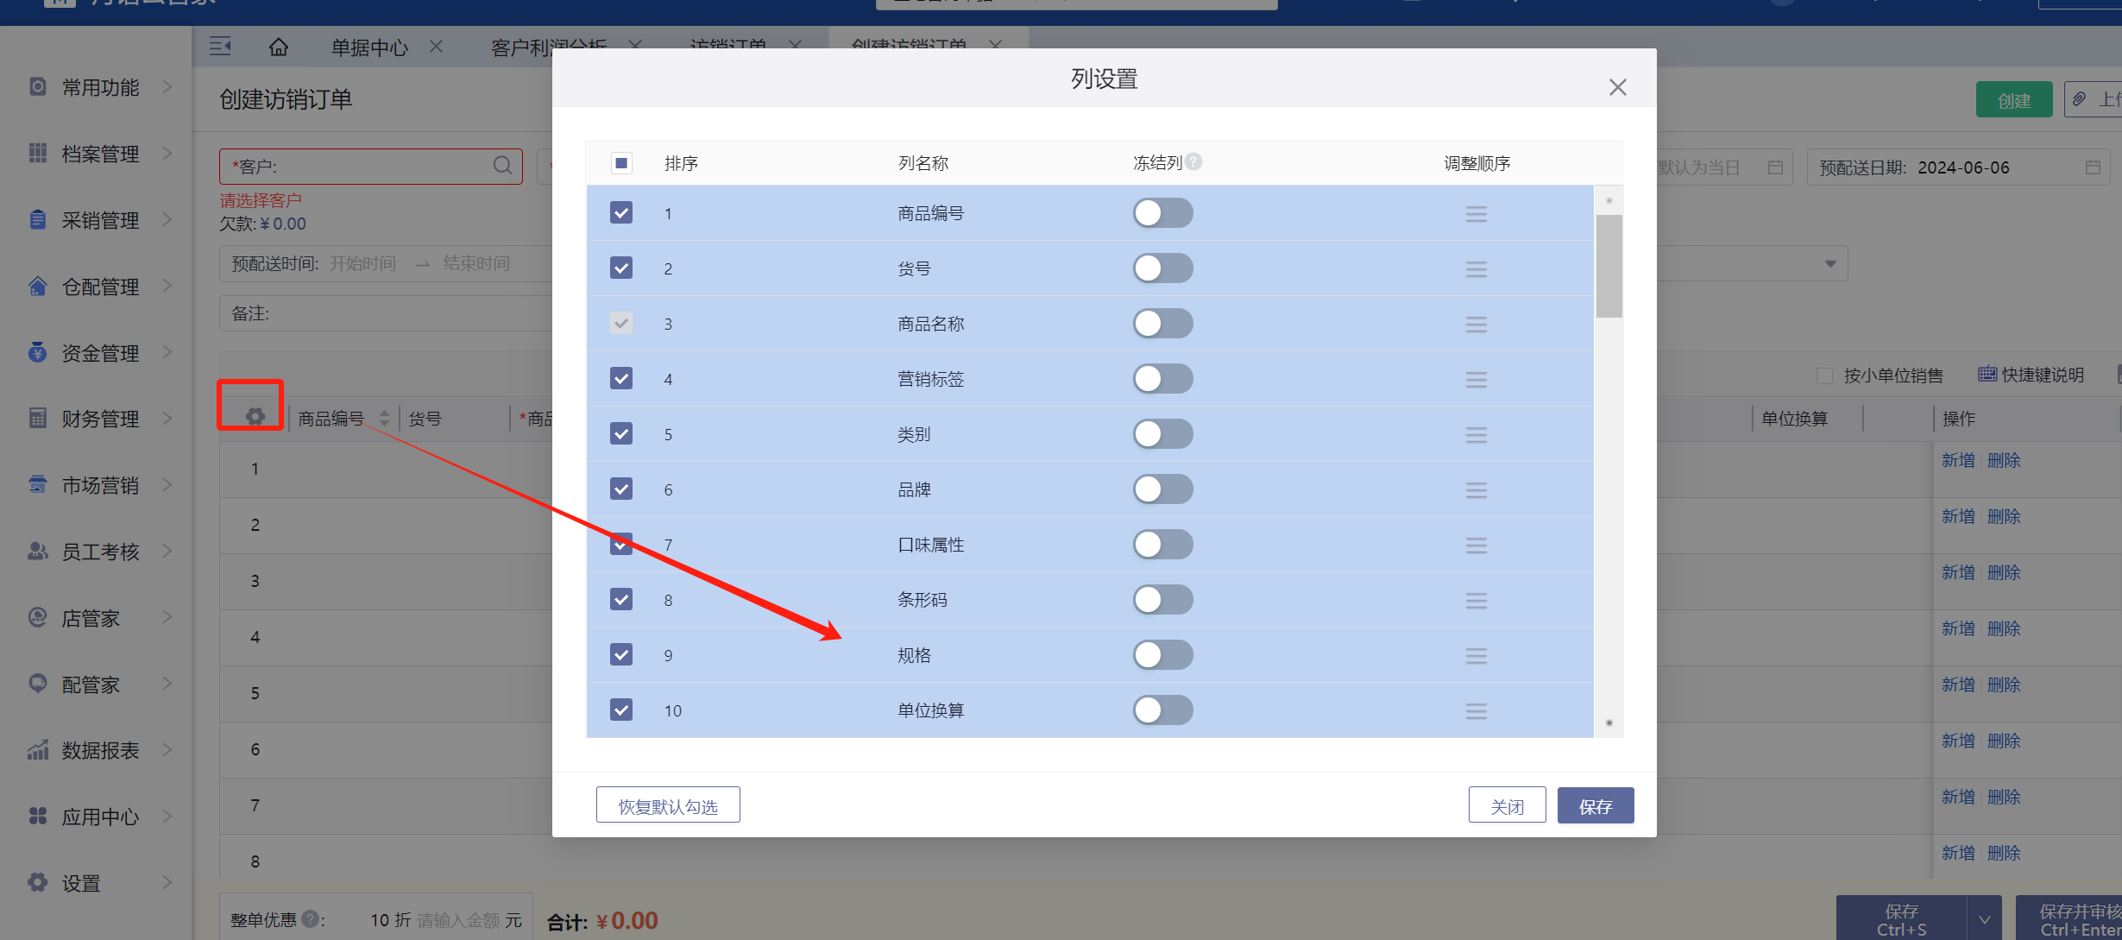Viewport: 2122px width, 940px height.
Task: Click the search icon in 客户 field
Action: (x=502, y=166)
